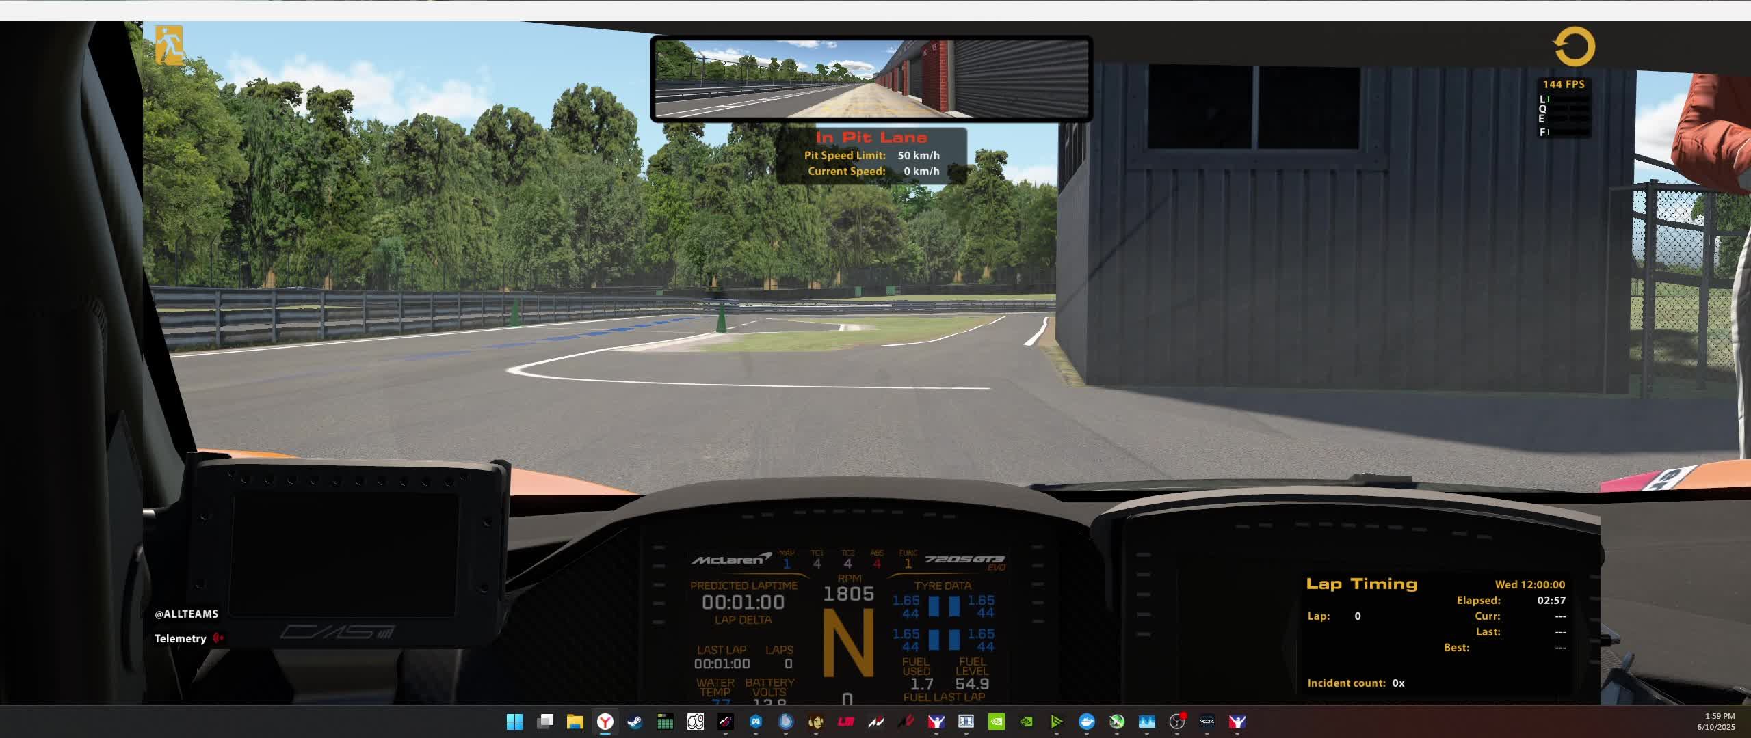Click the Lap Timing black box header
1751x738 pixels.
(x=1361, y=584)
